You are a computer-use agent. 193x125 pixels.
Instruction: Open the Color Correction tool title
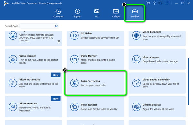coord(90,81)
